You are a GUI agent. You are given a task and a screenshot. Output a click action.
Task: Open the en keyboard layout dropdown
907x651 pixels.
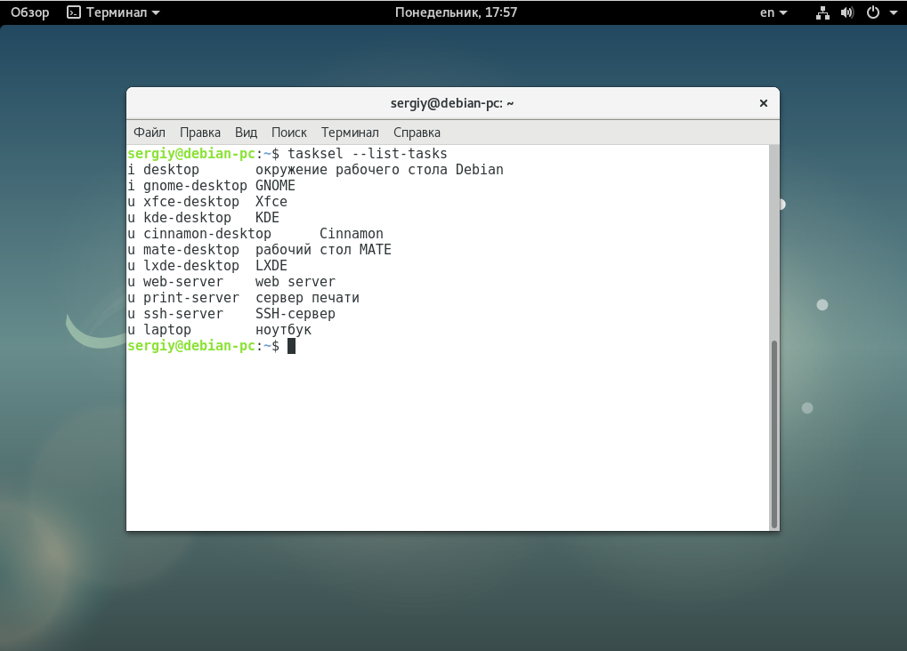[773, 12]
